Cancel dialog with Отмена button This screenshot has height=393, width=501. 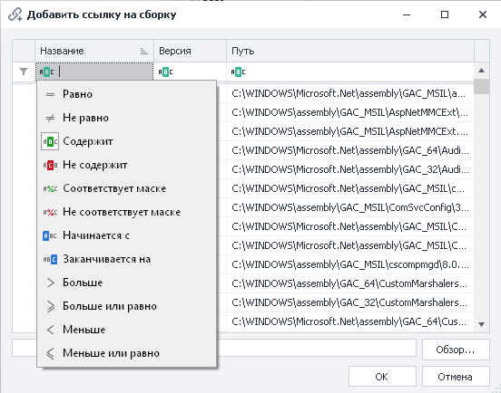pyautogui.click(x=456, y=377)
